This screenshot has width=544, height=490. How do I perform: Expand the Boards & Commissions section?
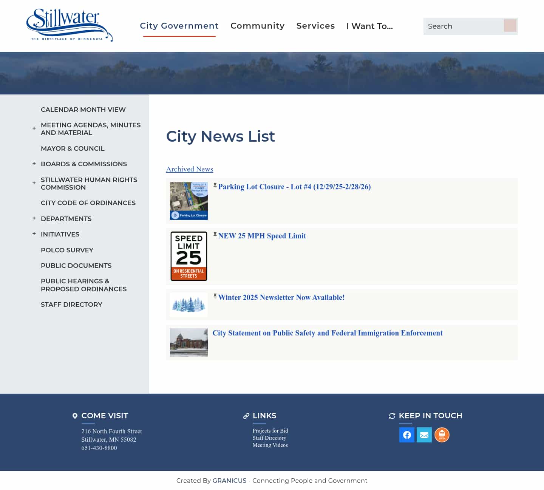[x=34, y=163]
